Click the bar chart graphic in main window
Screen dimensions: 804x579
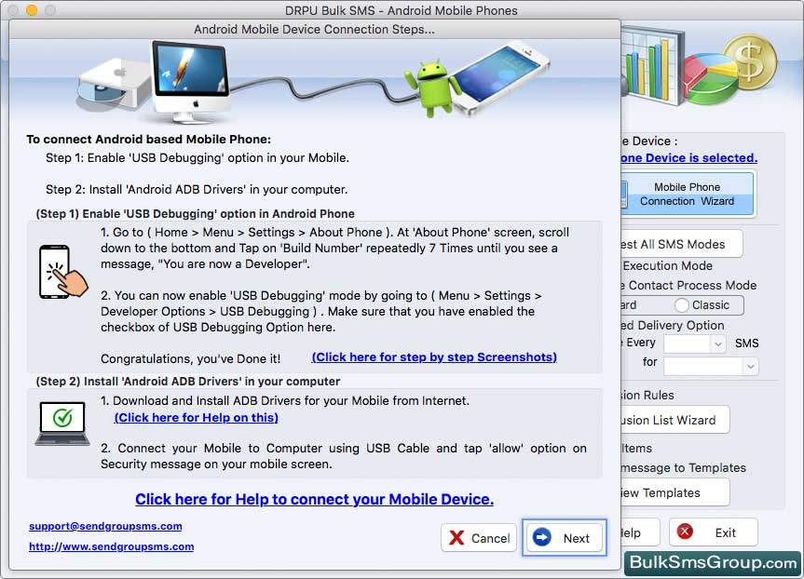tap(652, 65)
